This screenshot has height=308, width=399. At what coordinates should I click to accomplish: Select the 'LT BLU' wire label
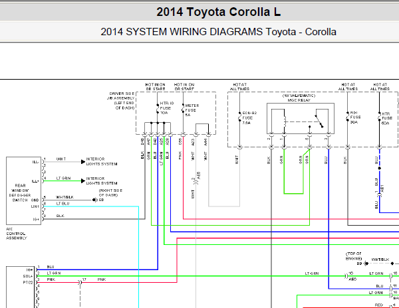click(63, 203)
